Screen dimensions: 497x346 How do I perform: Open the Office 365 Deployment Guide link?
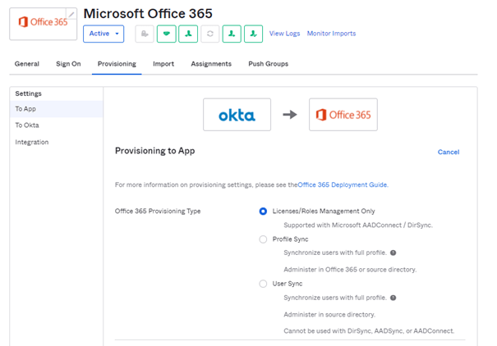coord(342,185)
